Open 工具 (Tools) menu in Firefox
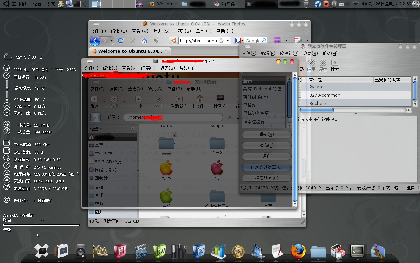Screen dimensions: 420x263 pos(204,31)
